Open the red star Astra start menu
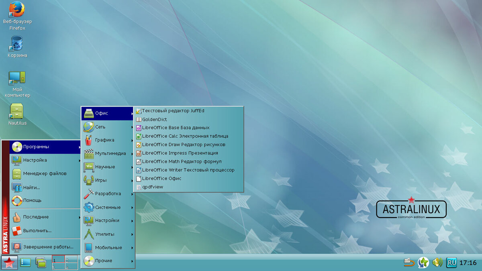 click(x=9, y=263)
